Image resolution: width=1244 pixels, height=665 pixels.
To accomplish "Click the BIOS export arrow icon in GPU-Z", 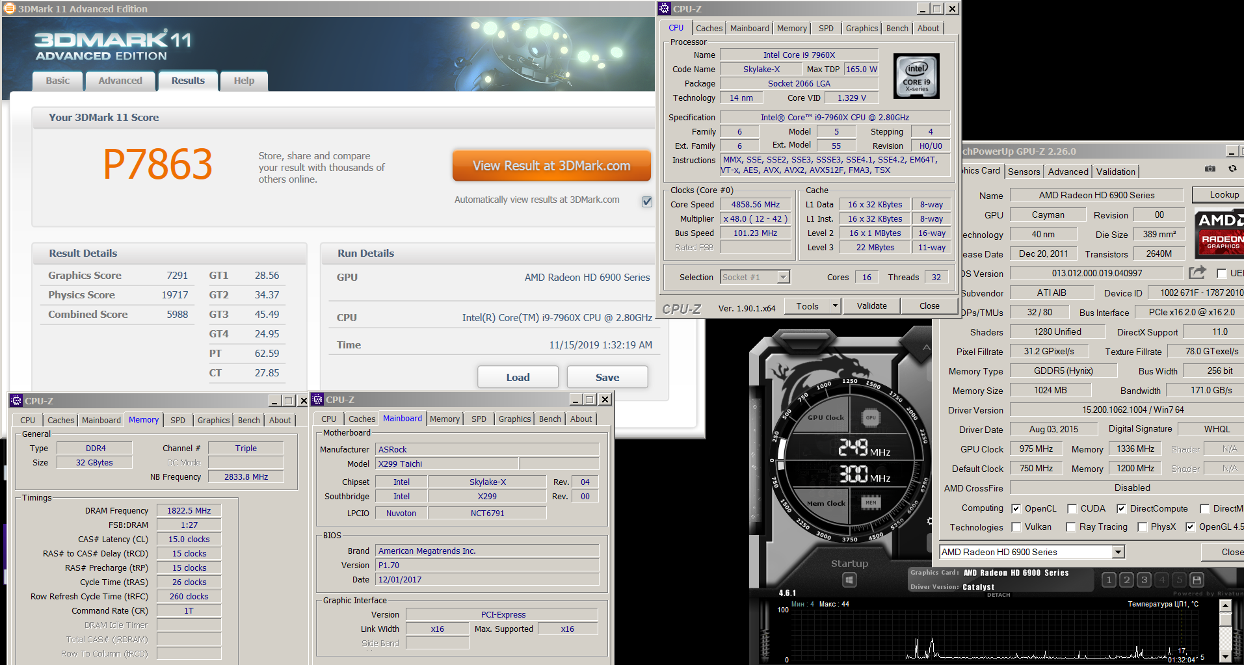I will [1197, 272].
